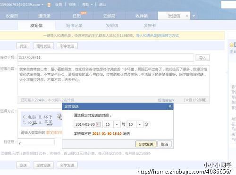Open the 发彩信 sub-tab

[x=112, y=26]
